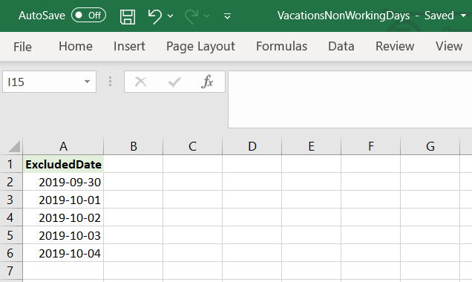The height and width of the screenshot is (282, 472).
Task: Select row 4 header
Action: (11, 217)
